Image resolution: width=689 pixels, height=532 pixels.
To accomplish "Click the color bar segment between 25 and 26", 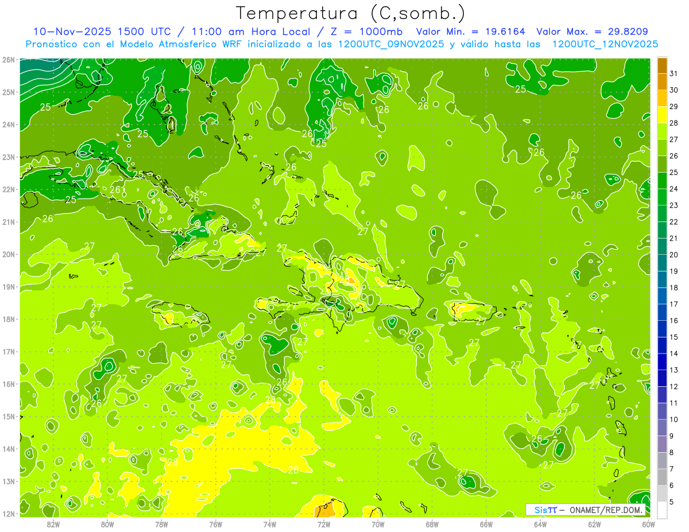I will [662, 164].
